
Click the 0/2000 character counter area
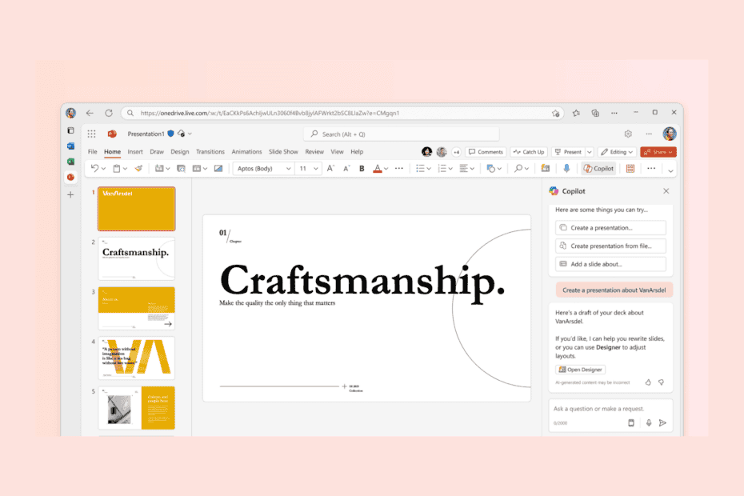point(560,422)
